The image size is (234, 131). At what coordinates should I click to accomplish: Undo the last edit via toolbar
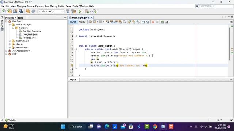tap(28, 11)
